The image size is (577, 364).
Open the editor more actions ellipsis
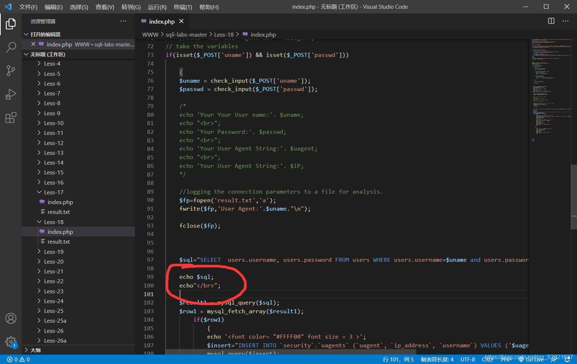coord(565,21)
